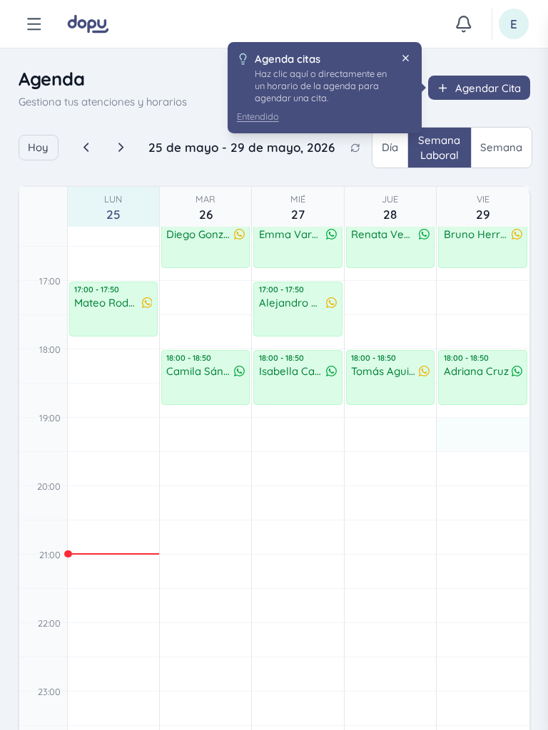
Task: Click WhatsApp icon on Renata Ve... appointment
Action: [424, 234]
